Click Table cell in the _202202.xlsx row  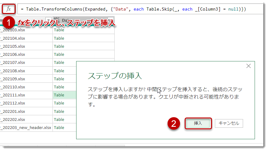[64, 119]
